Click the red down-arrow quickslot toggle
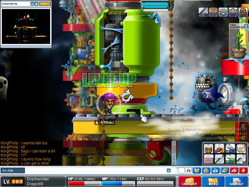 tap(243, 170)
